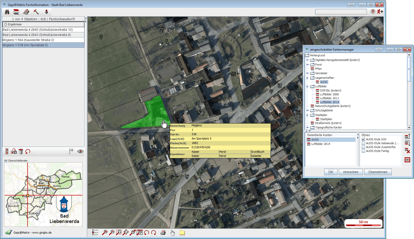Activate zoom to rectangle selection tool
This screenshot has width=414, height=239.
pyautogui.click(x=119, y=233)
